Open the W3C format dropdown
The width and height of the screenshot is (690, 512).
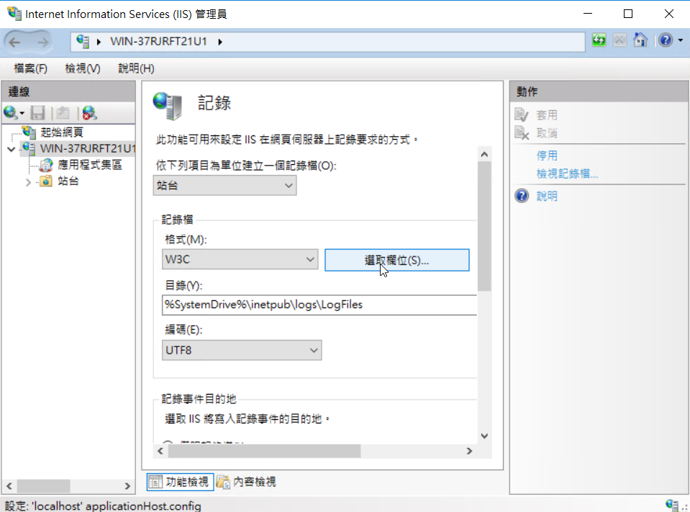[240, 259]
